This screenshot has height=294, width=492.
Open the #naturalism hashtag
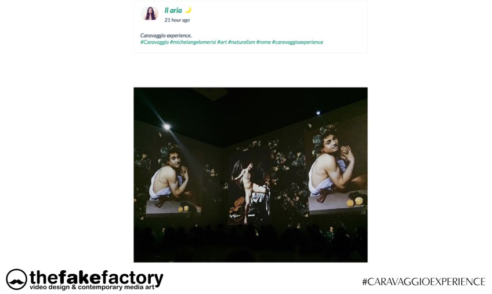241,42
